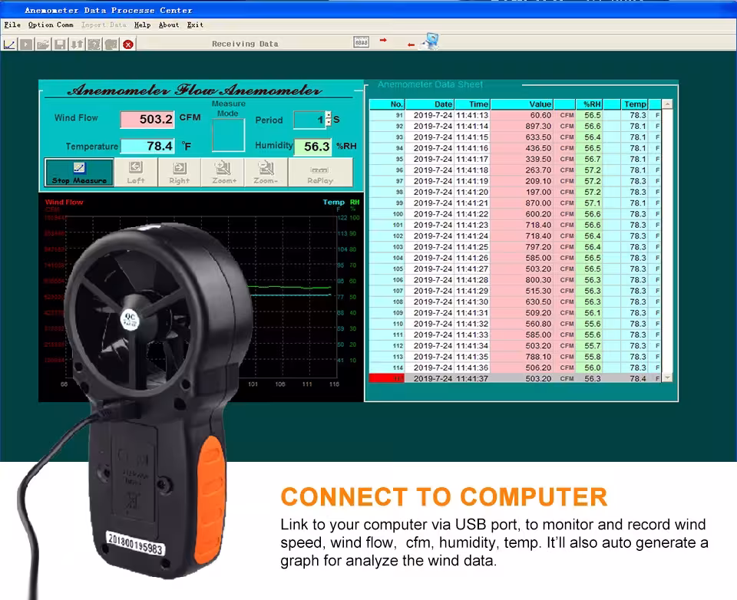
Task: Click the Zoom+ magnifier button
Action: [x=223, y=173]
